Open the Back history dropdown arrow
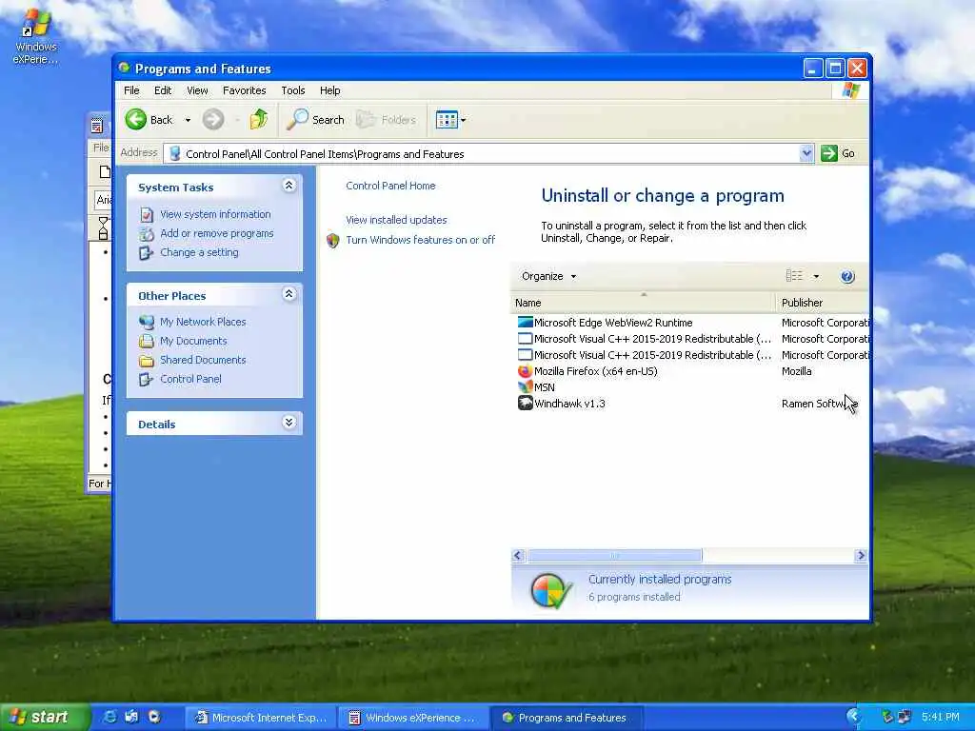 (x=188, y=120)
